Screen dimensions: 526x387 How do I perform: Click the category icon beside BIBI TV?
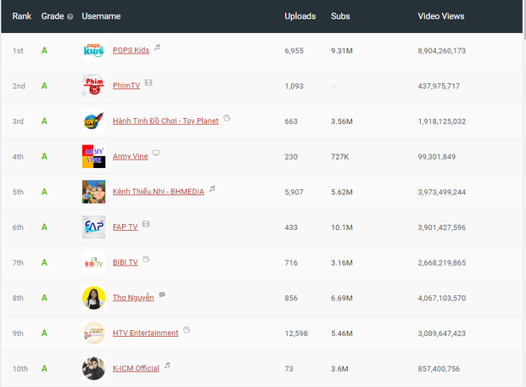(x=146, y=259)
